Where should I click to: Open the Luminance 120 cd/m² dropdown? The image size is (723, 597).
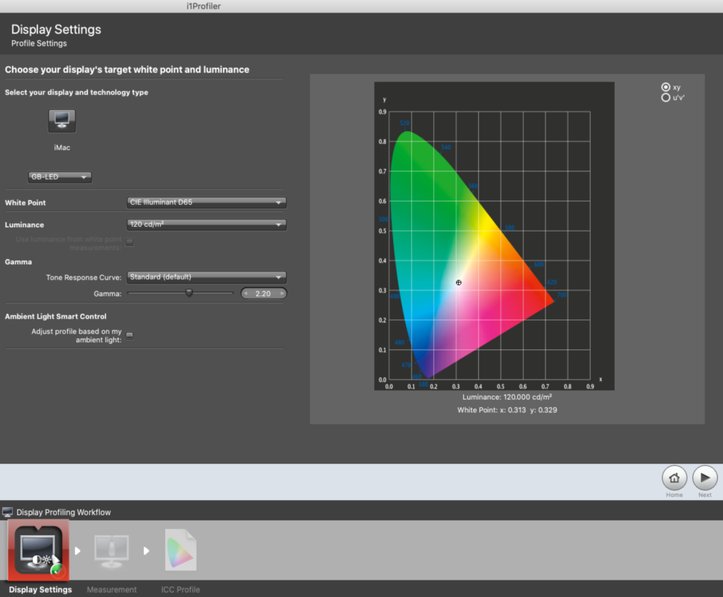click(206, 224)
